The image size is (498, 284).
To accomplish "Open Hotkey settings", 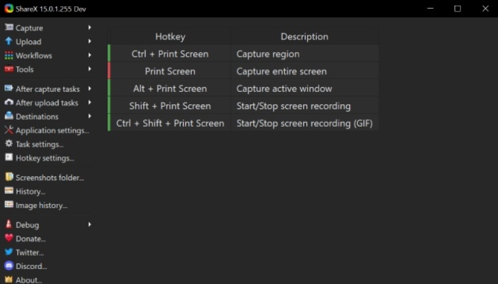I will [x=45, y=158].
